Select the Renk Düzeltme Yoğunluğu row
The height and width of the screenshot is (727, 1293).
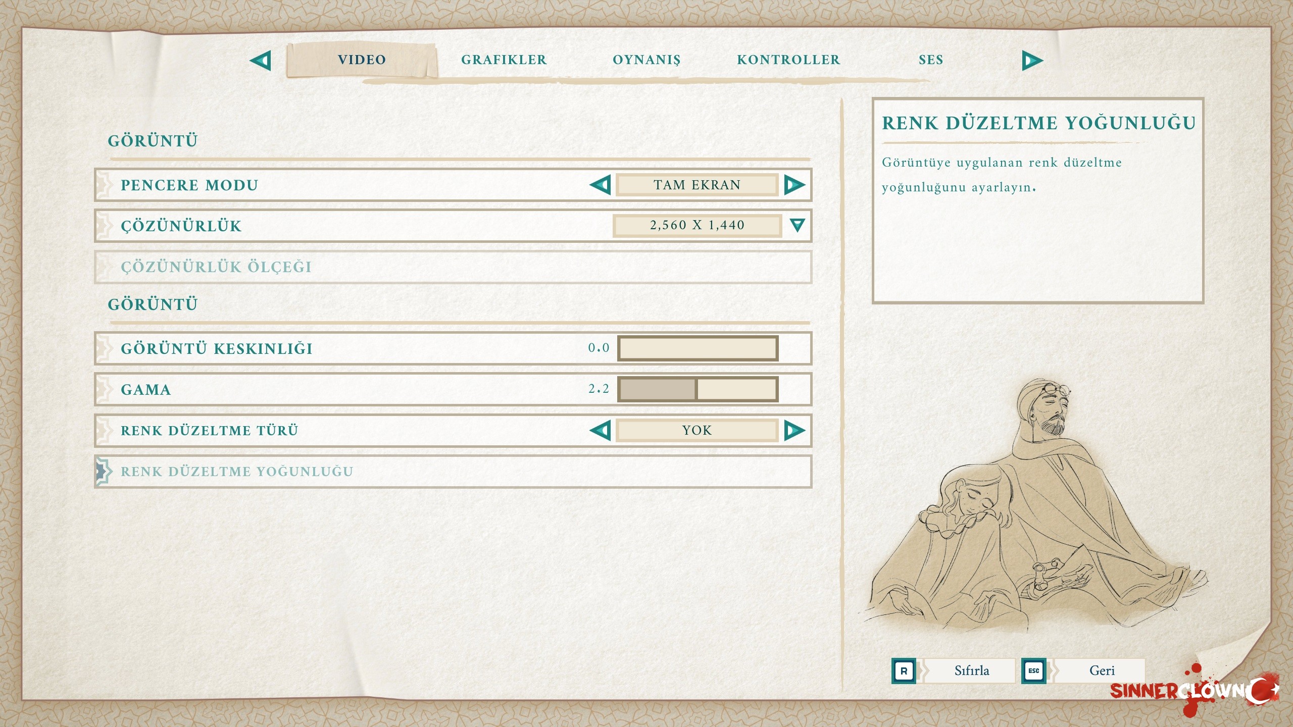click(453, 472)
